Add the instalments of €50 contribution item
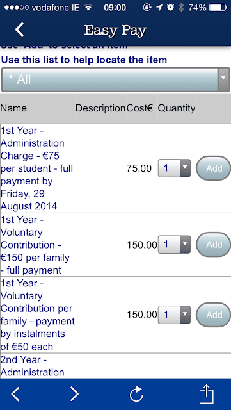Screen dimensions: 231x410 click(x=214, y=315)
